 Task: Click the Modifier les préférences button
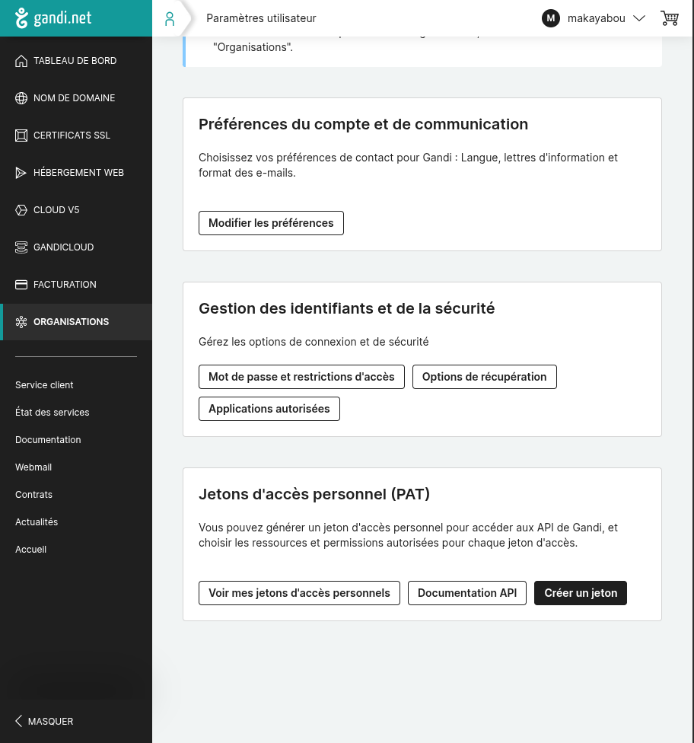(x=271, y=223)
